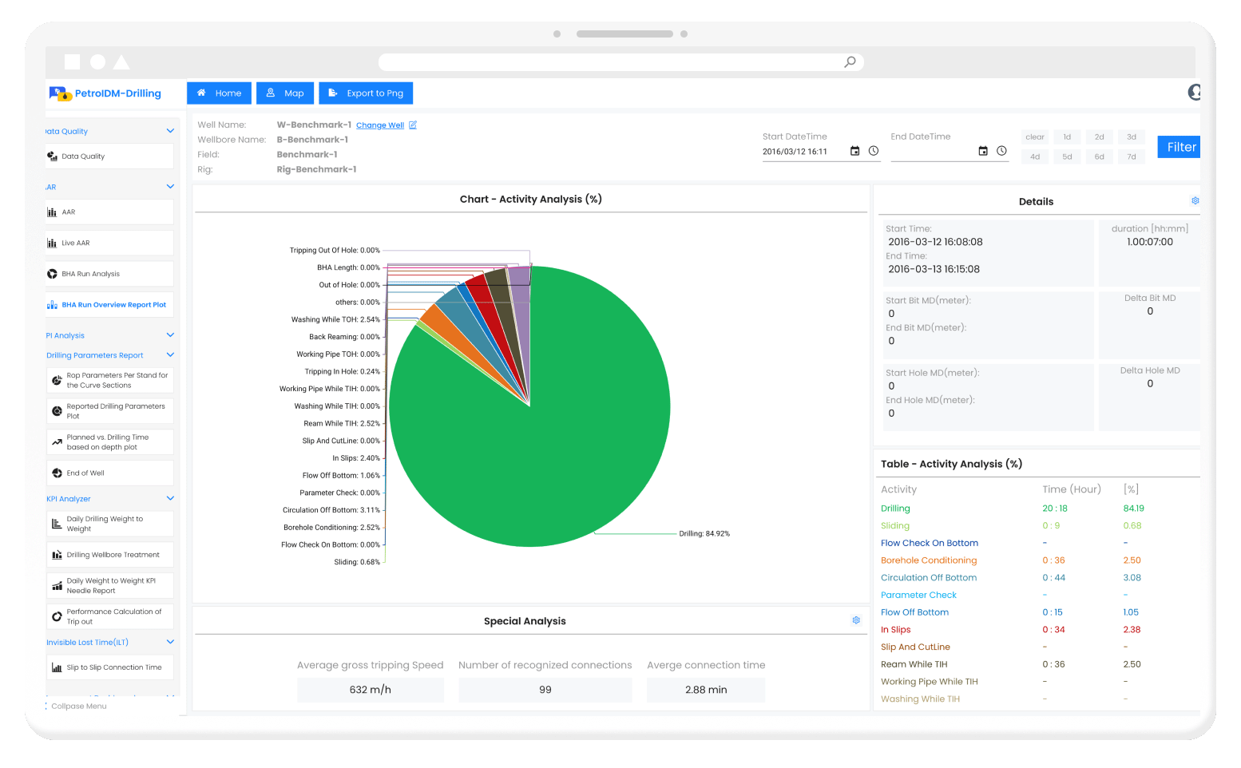Open user profile avatar icon
The width and height of the screenshot is (1241, 768).
(x=1194, y=93)
